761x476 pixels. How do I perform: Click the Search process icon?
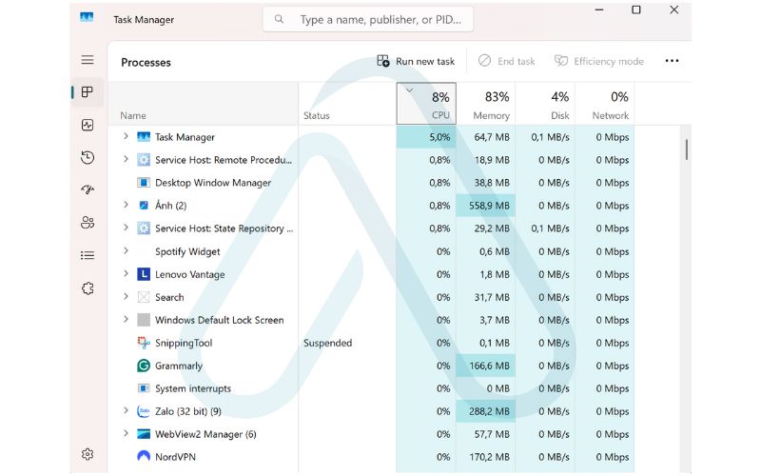(144, 297)
